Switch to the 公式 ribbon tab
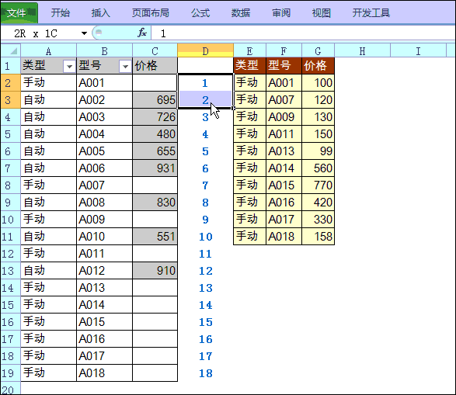This screenshot has width=456, height=395. pos(200,12)
